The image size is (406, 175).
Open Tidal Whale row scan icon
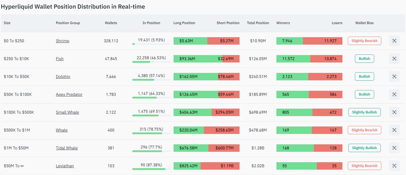[394, 148]
